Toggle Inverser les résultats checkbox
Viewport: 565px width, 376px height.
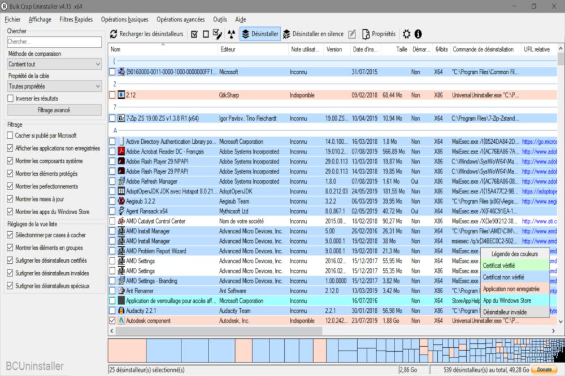[x=10, y=98]
